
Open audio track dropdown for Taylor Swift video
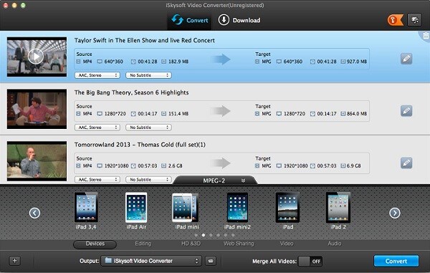[97, 75]
